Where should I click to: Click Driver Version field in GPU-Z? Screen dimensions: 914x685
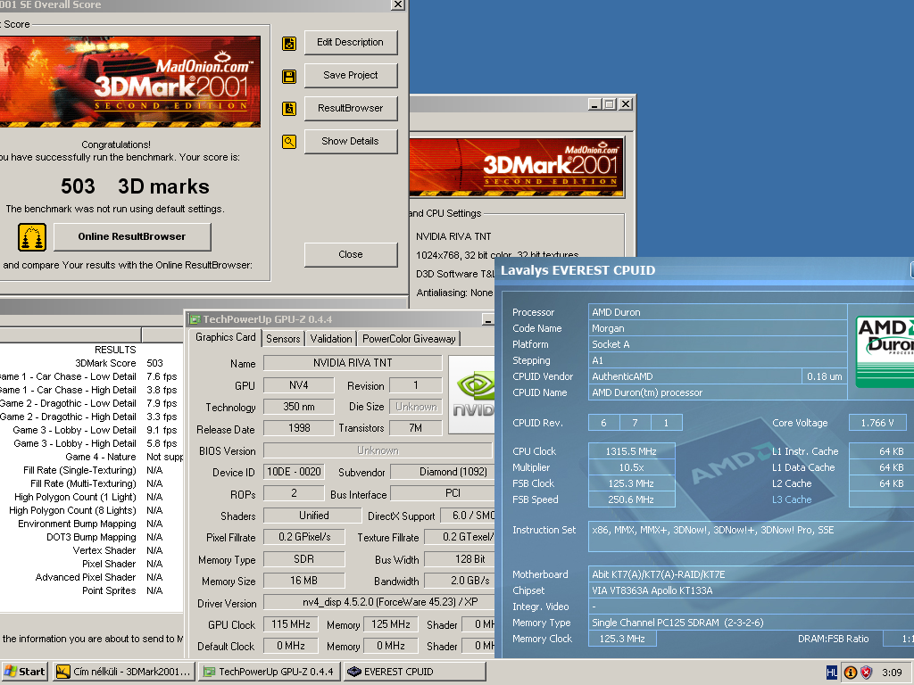tap(378, 602)
